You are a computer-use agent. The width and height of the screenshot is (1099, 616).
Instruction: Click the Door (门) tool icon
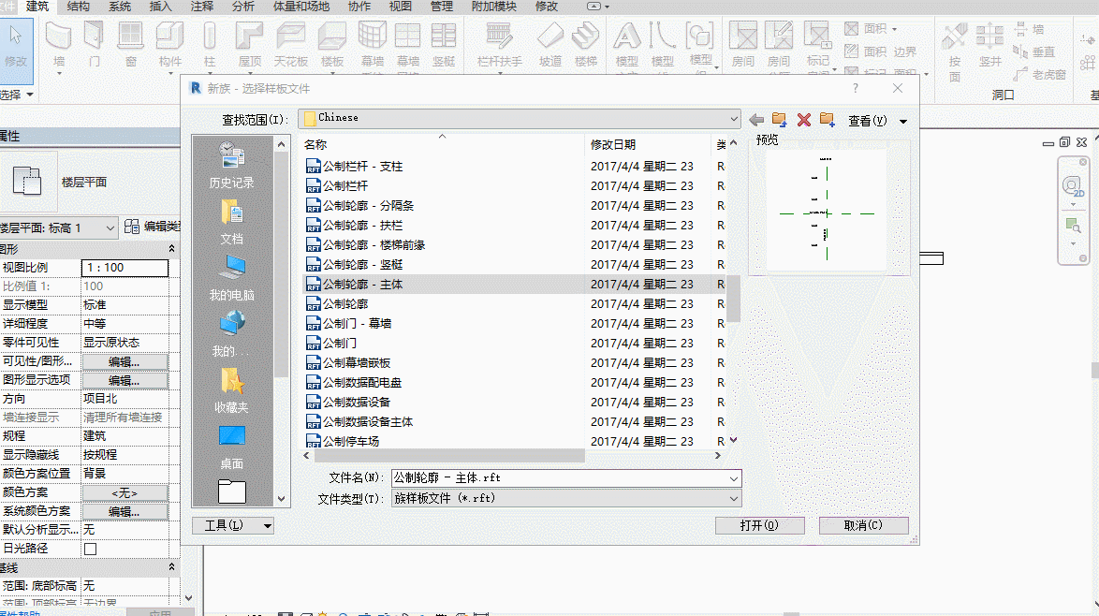[94, 43]
